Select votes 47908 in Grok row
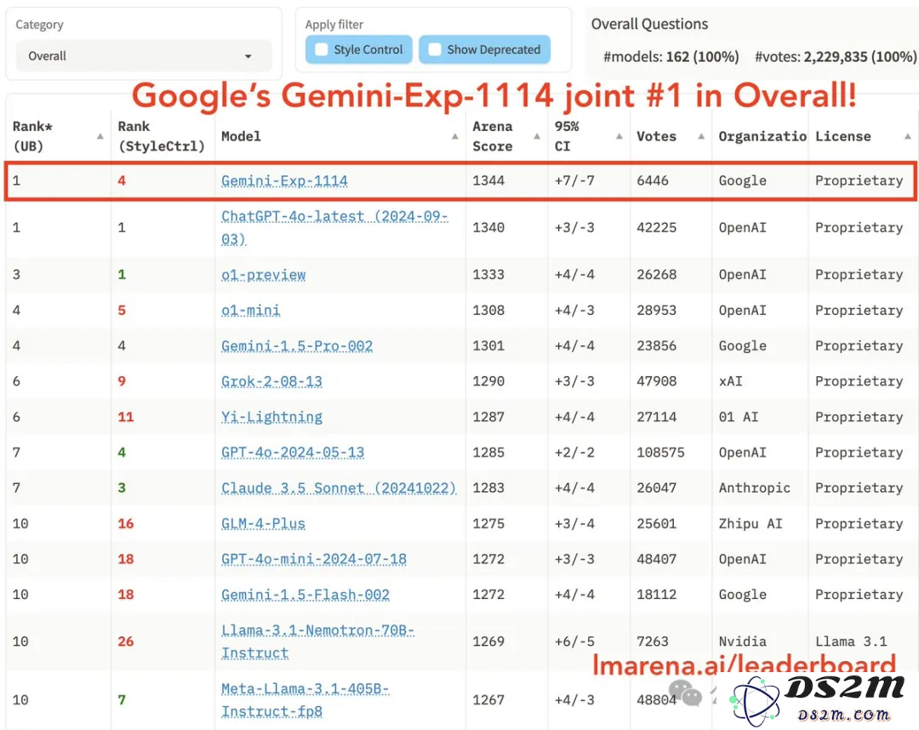This screenshot has height=730, width=919. point(656,381)
